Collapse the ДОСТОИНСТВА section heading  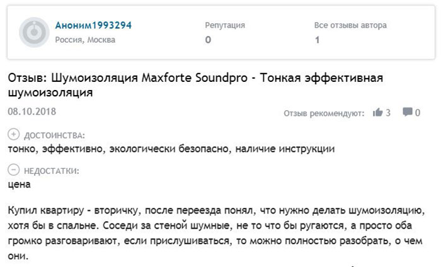54,135
